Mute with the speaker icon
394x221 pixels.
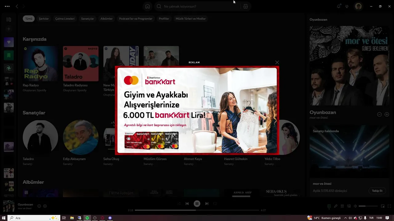[x=355, y=206]
